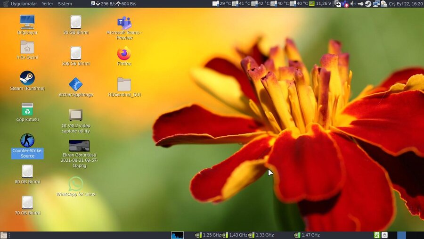This screenshot has width=424, height=239.
Task: Select the WhatsApp for Linux icon
Action: [75, 184]
